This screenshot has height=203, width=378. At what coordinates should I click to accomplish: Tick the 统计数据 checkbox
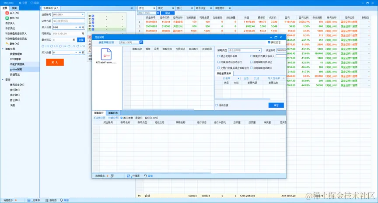[x=217, y=105]
